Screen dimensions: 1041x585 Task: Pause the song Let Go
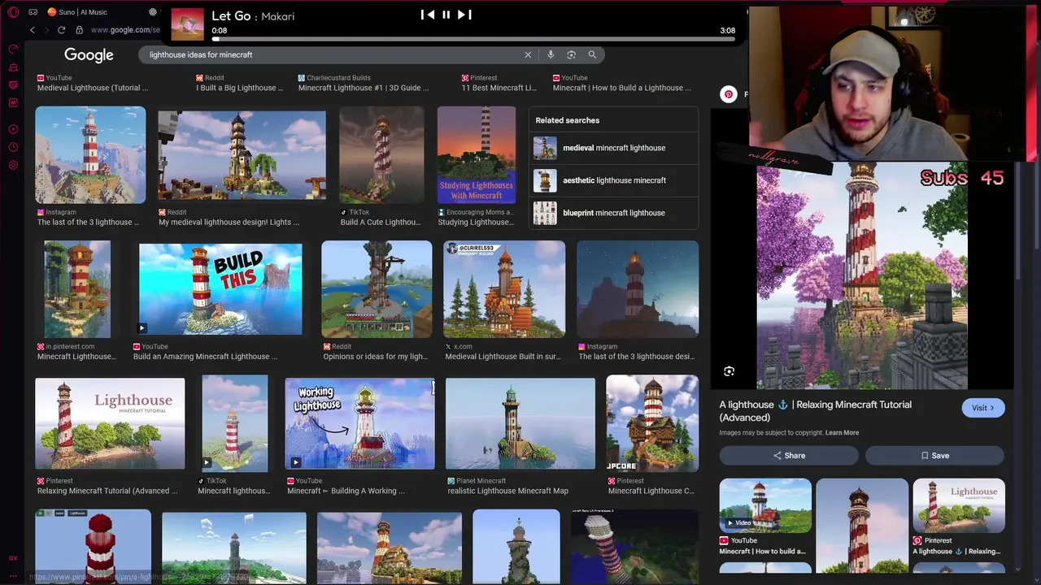pos(446,15)
